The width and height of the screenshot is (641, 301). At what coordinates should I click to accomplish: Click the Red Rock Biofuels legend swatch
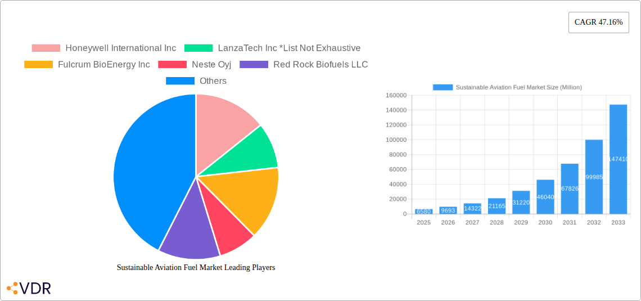254,64
